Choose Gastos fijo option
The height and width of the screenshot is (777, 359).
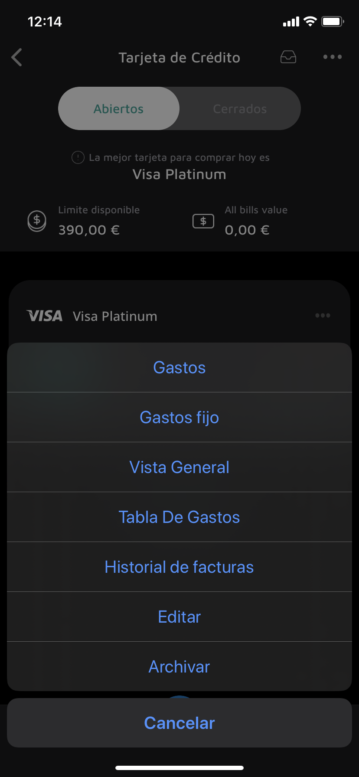point(179,418)
